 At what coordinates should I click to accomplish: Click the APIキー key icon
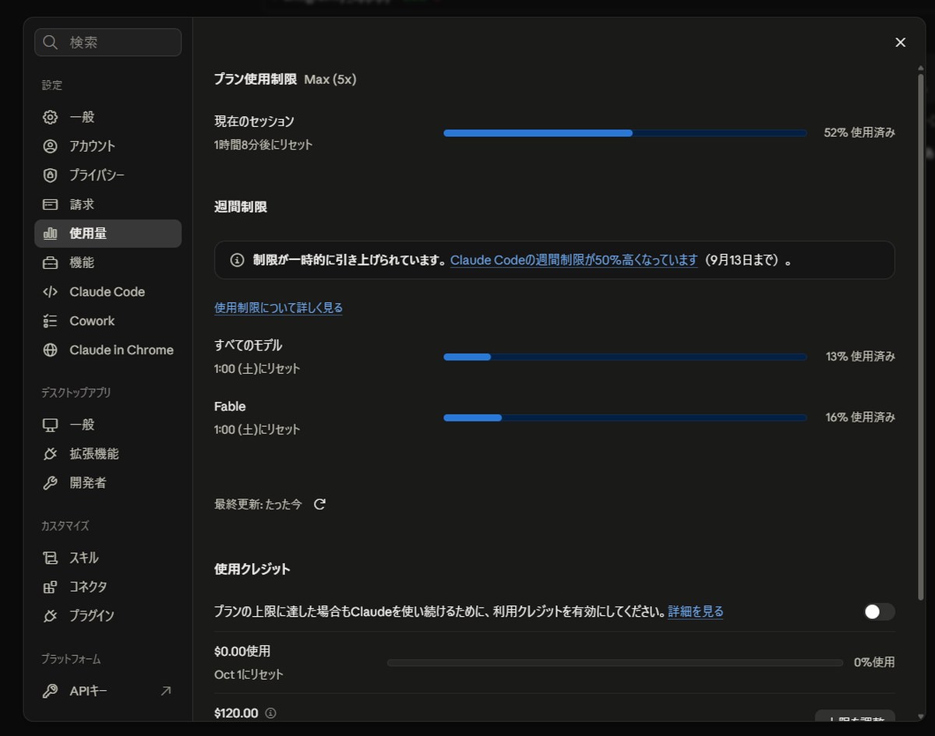tap(51, 691)
